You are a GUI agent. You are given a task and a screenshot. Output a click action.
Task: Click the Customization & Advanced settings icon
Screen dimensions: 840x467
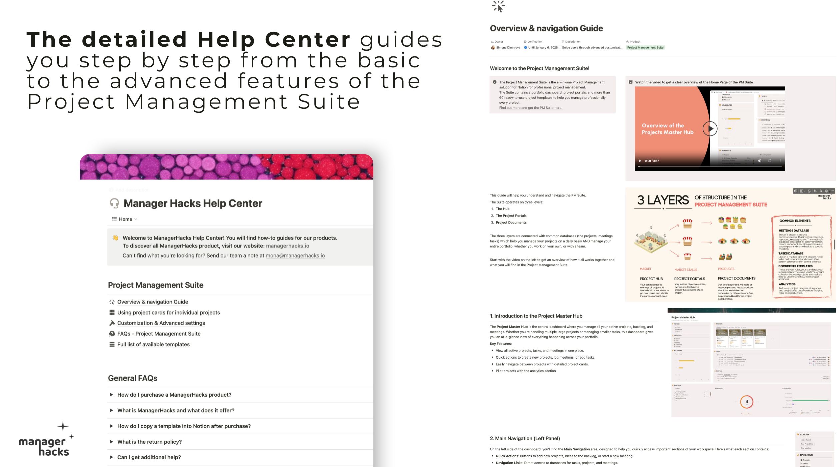click(x=111, y=322)
